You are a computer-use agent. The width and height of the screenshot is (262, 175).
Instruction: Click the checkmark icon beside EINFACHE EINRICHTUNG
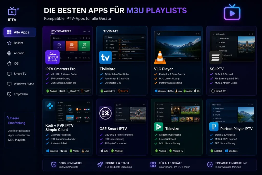(x=210, y=165)
